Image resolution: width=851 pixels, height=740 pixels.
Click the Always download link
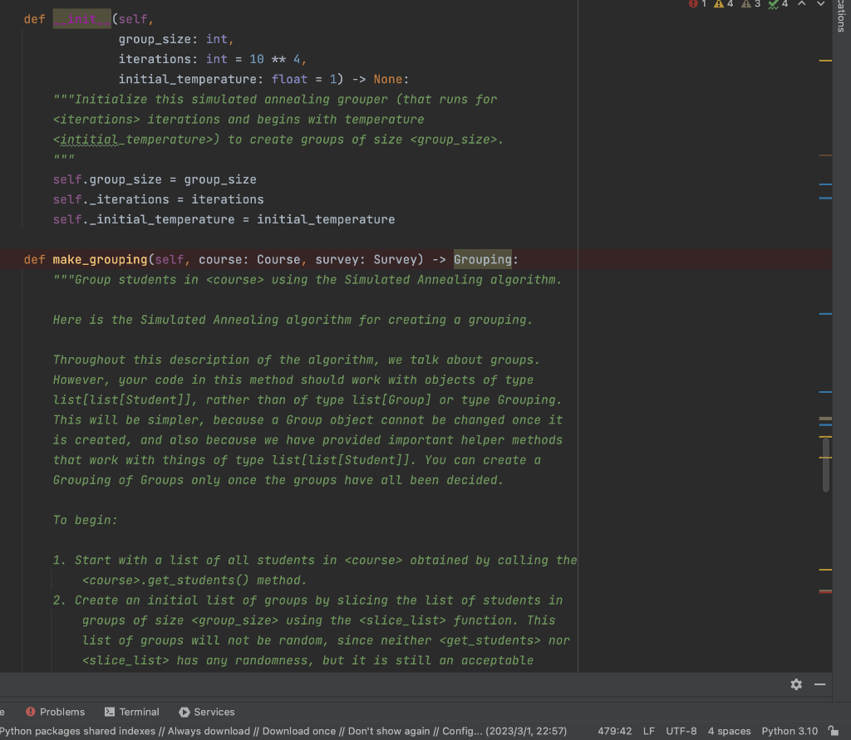click(x=209, y=731)
